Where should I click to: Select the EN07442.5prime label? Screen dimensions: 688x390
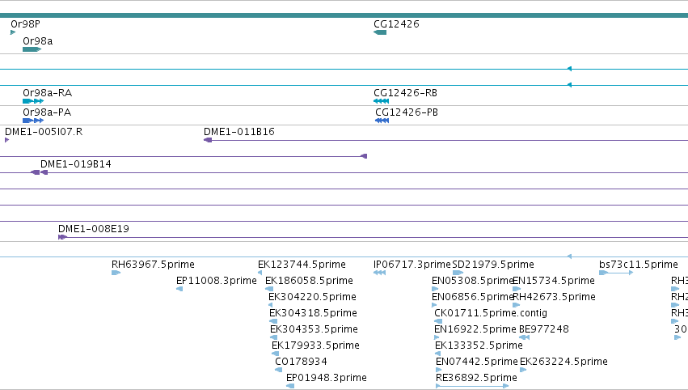(x=477, y=362)
